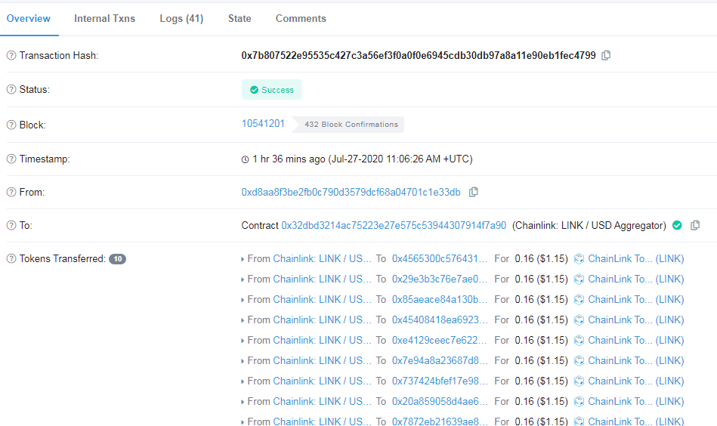Click help icon beside Transaction Hash
The image size is (717, 426).
point(11,55)
